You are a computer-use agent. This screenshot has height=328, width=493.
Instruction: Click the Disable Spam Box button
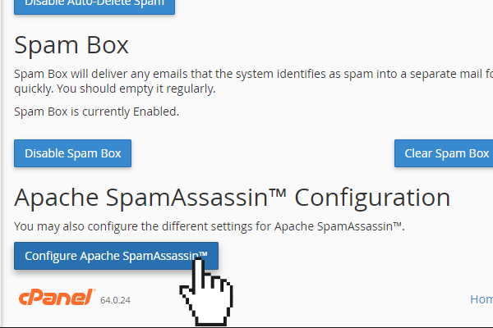72,153
